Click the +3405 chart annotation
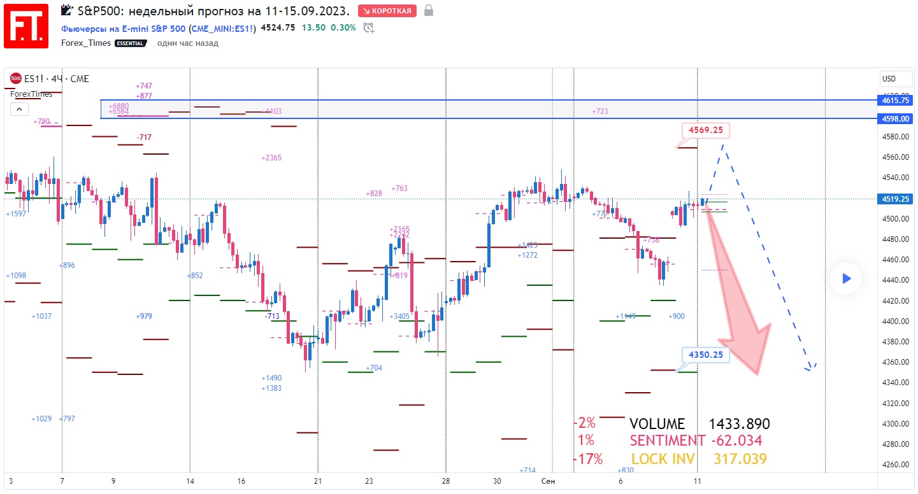The height and width of the screenshot is (494, 918). 399,316
